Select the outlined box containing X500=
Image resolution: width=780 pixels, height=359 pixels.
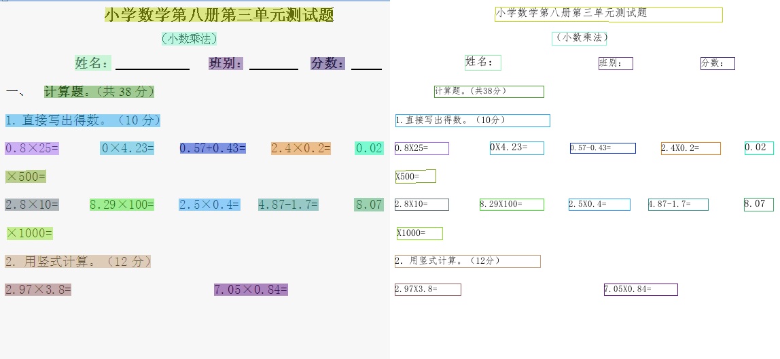(415, 177)
